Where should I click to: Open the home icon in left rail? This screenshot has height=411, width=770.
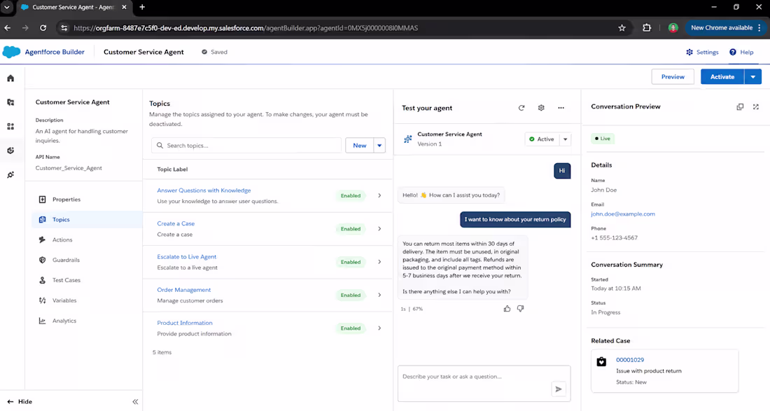10,78
